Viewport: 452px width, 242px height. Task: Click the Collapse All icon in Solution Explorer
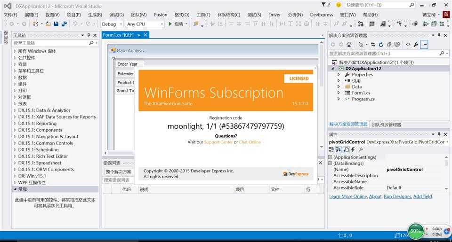pos(389,45)
